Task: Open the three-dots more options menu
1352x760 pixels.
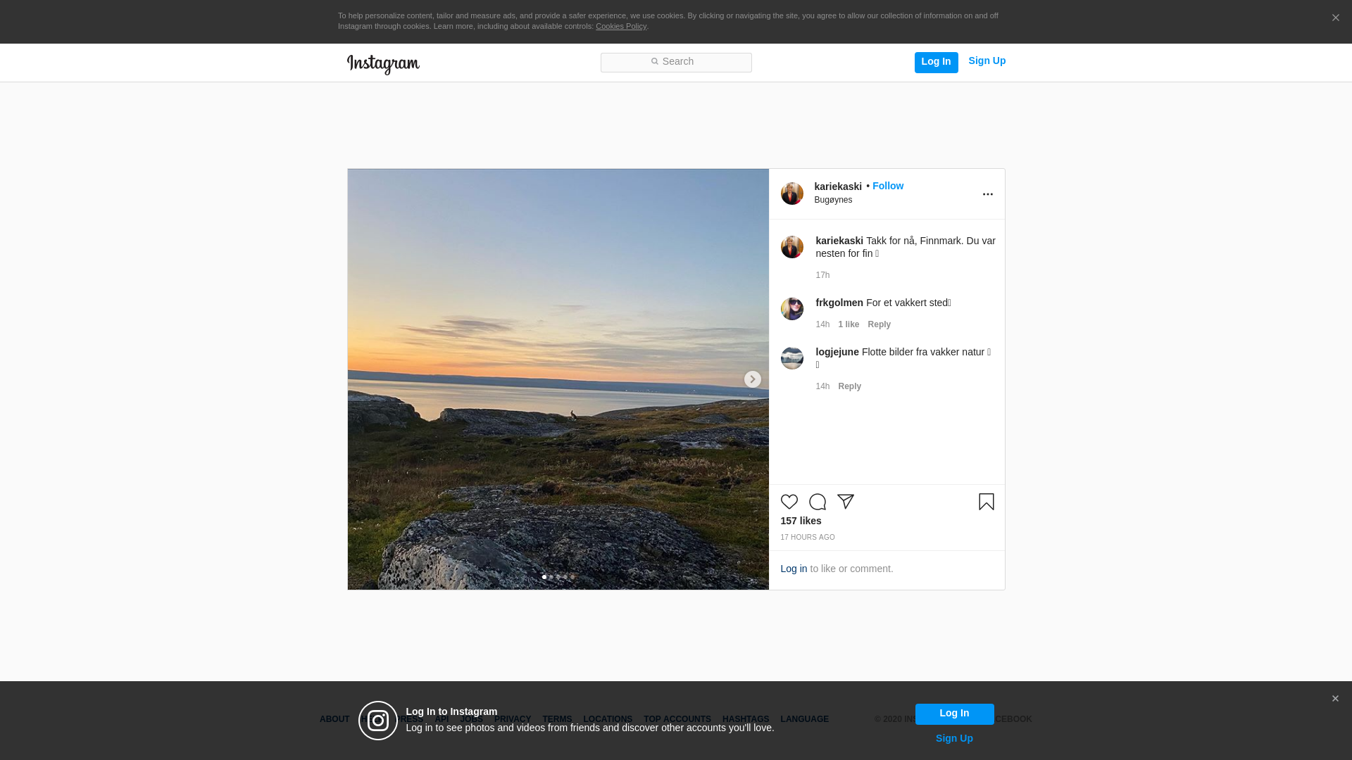Action: tap(987, 194)
